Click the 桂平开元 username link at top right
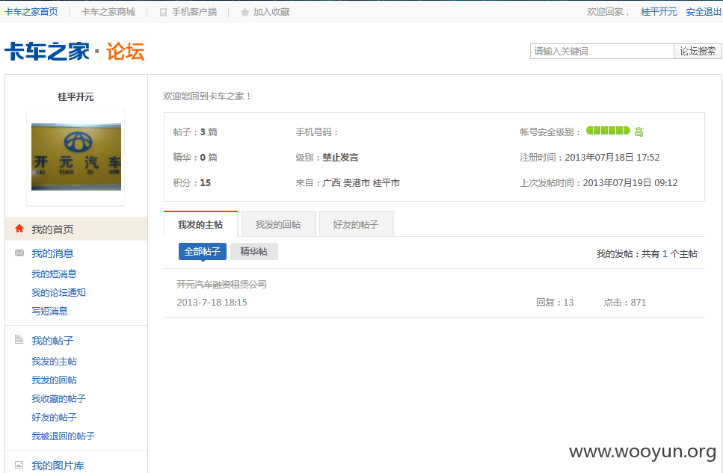 (659, 12)
